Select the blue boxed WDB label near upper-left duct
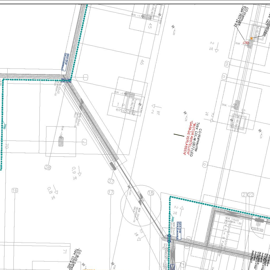 65,62
